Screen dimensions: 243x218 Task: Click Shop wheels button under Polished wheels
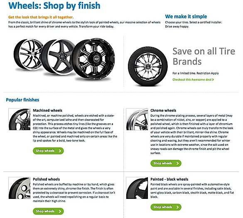point(48,211)
